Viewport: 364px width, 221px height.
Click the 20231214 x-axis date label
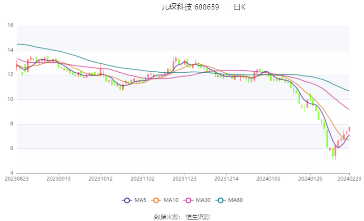point(226,179)
